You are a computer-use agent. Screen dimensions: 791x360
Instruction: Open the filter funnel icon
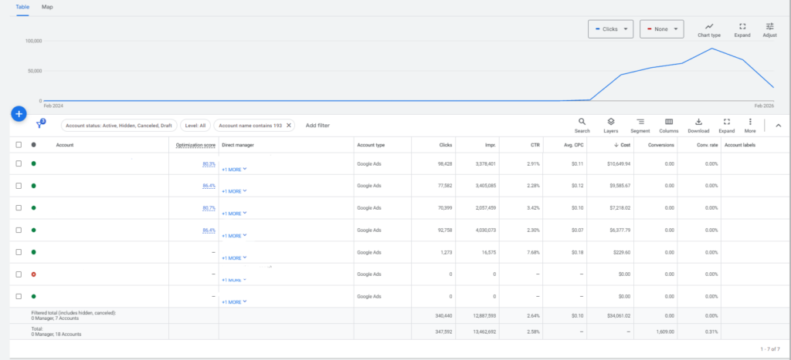[x=40, y=124]
